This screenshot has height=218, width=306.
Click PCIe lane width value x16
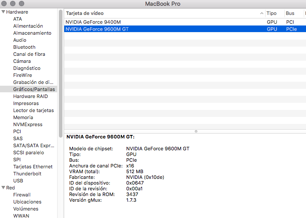130,166
